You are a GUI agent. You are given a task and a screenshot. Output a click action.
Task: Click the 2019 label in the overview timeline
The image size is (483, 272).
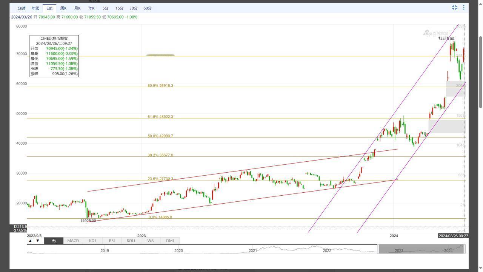coord(105,250)
